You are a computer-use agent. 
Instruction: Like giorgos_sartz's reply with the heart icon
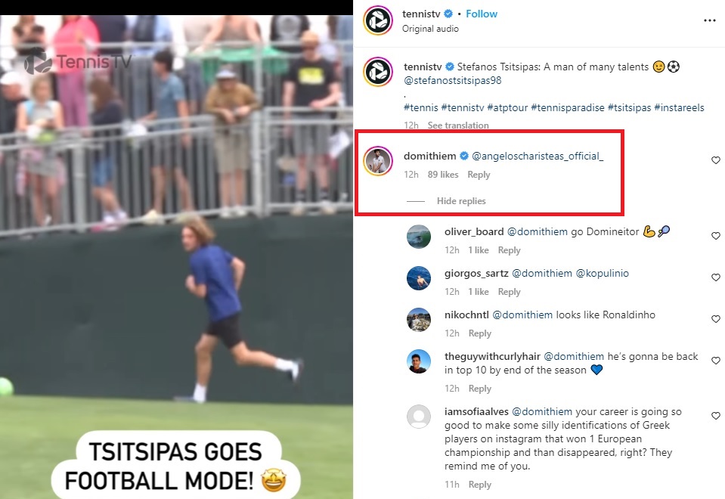point(716,277)
